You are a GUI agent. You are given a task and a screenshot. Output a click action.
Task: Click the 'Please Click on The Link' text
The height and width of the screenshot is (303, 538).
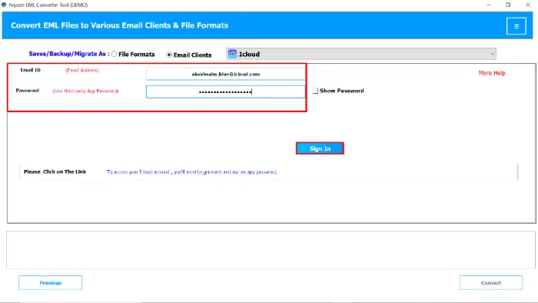pos(55,171)
